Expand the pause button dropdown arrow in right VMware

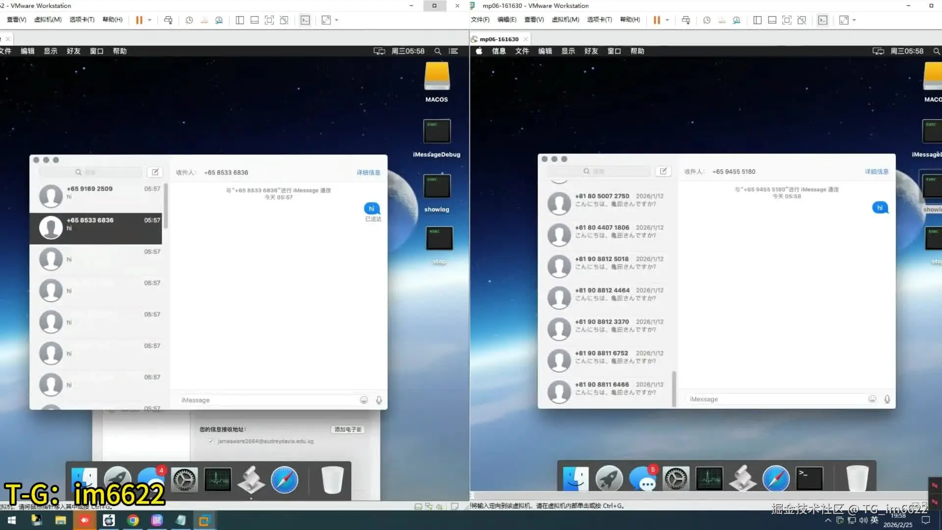click(x=667, y=20)
